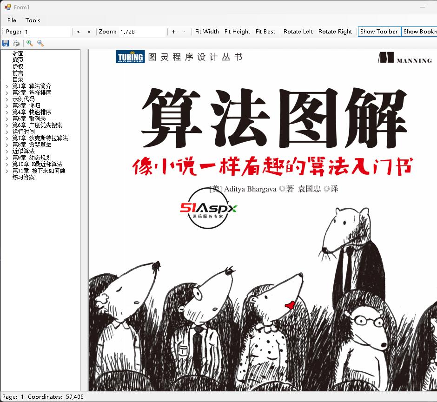Expand the 第1章 算法简介 bookmark
Viewport: 437px width, 402px height.
click(x=7, y=86)
